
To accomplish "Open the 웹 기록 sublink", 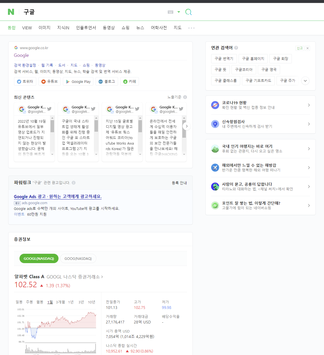I will pyautogui.click(x=47, y=65).
